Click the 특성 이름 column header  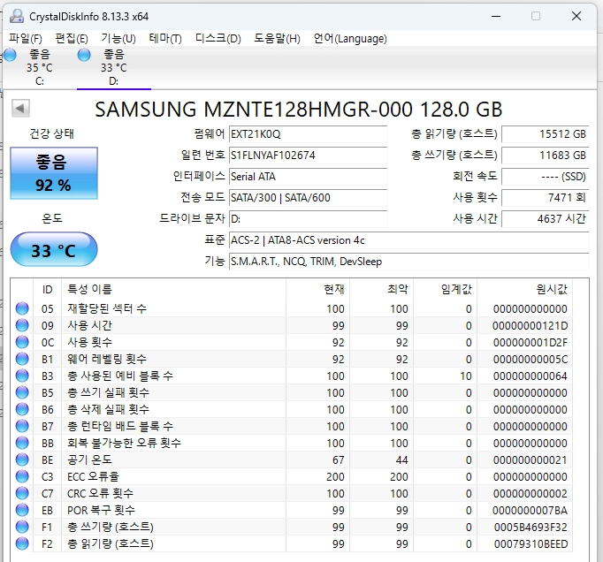click(173, 289)
